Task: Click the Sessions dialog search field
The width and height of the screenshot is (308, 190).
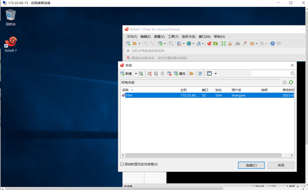Action: [270, 73]
